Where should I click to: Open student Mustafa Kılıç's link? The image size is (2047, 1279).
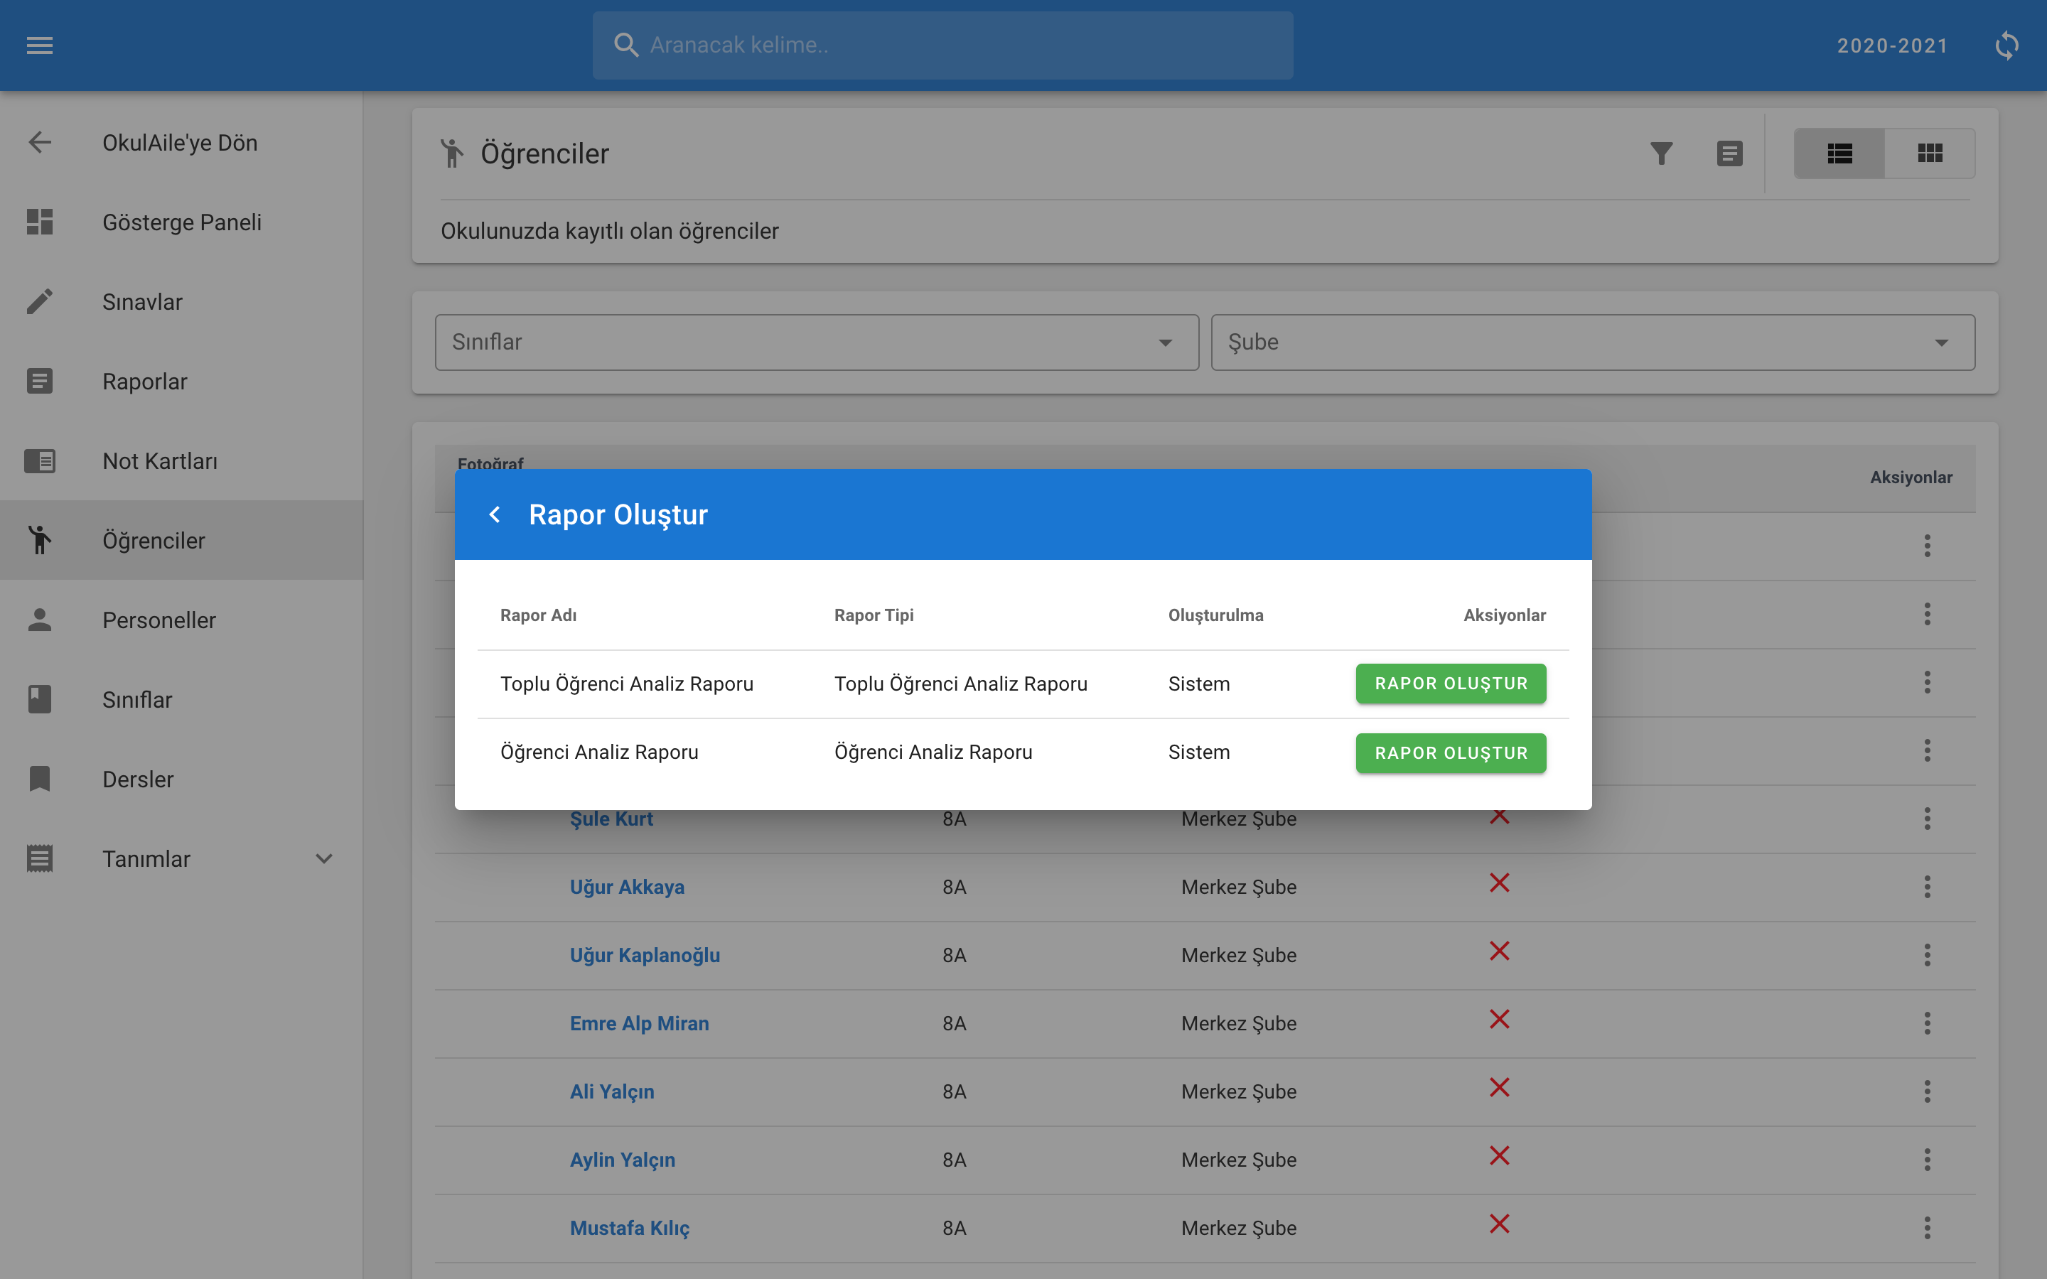629,1229
